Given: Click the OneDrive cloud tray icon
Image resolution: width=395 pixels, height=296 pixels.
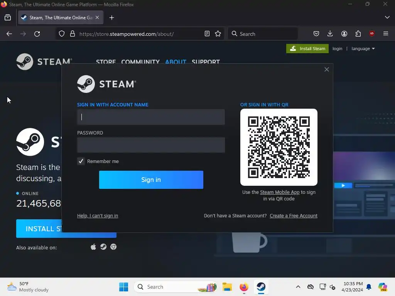Looking at the screenshot, I should click(x=311, y=287).
